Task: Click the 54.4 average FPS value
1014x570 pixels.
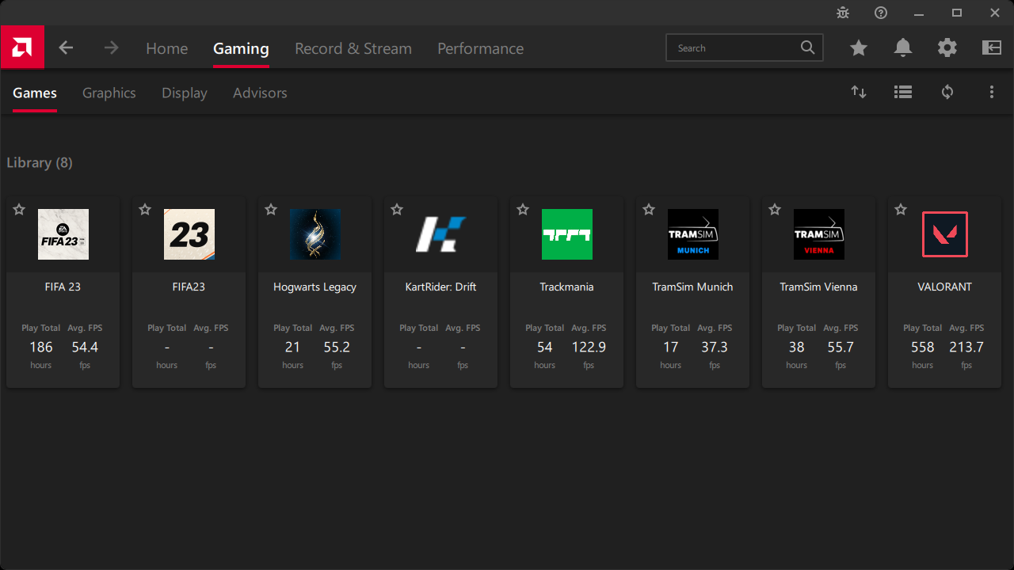Action: point(85,347)
